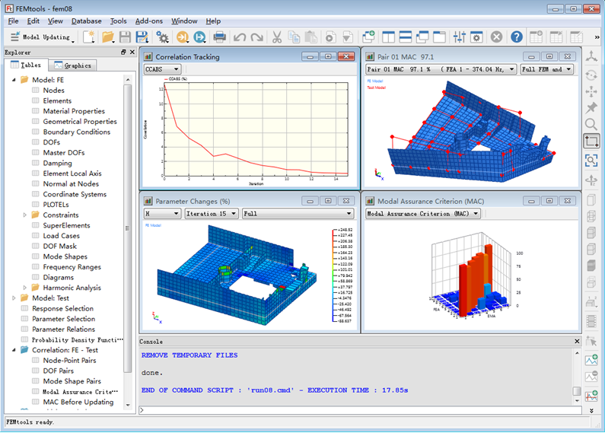Open the Modal Assurance Criterion (MAC) dropdown
The image size is (605, 433).
423,213
